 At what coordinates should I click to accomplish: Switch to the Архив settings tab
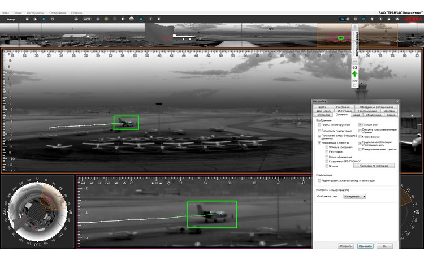[356, 115]
